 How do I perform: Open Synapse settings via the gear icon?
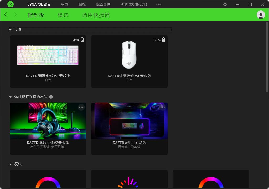pos(225,4)
